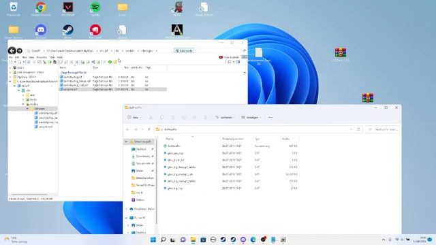Open the Tools menu in OpenIV

tap(52, 57)
